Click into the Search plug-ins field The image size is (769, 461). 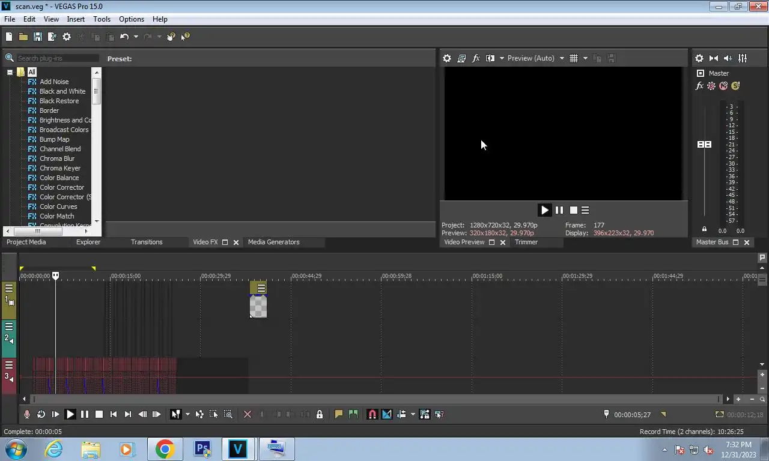tap(58, 58)
